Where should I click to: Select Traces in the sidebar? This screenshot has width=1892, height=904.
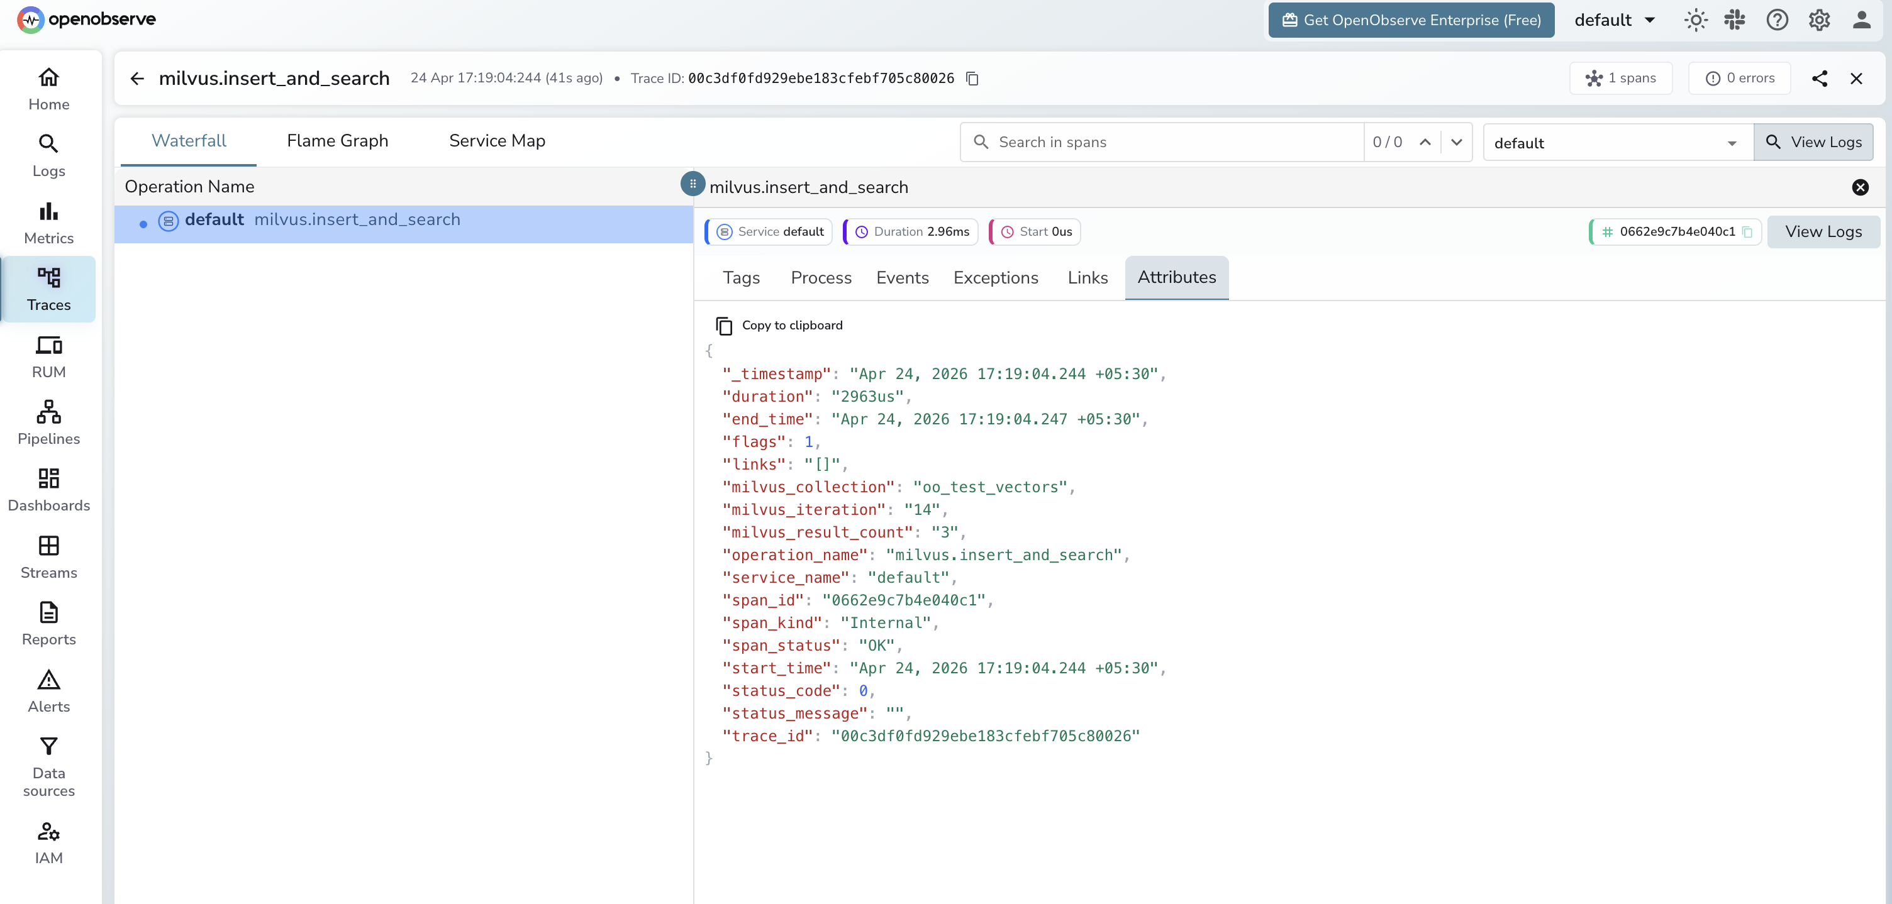48,289
